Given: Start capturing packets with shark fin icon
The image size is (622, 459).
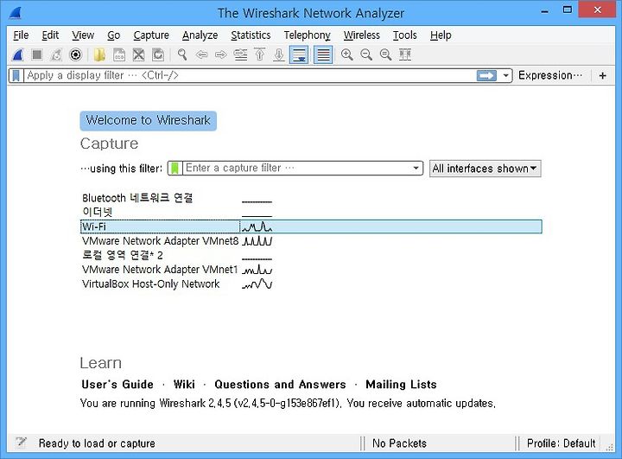Looking at the screenshot, I should click(x=18, y=54).
